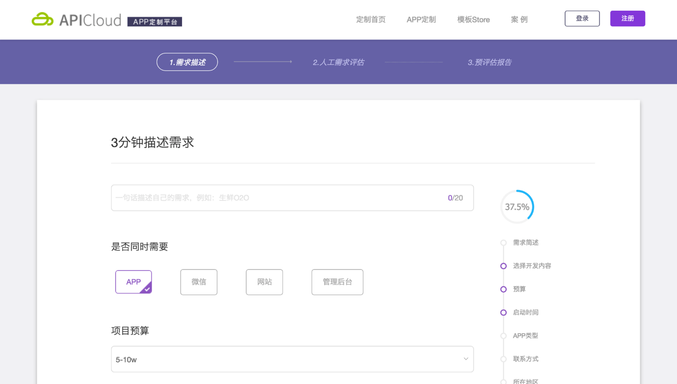The width and height of the screenshot is (677, 384).
Task: Toggle the 管理后台 option
Action: [x=337, y=282]
